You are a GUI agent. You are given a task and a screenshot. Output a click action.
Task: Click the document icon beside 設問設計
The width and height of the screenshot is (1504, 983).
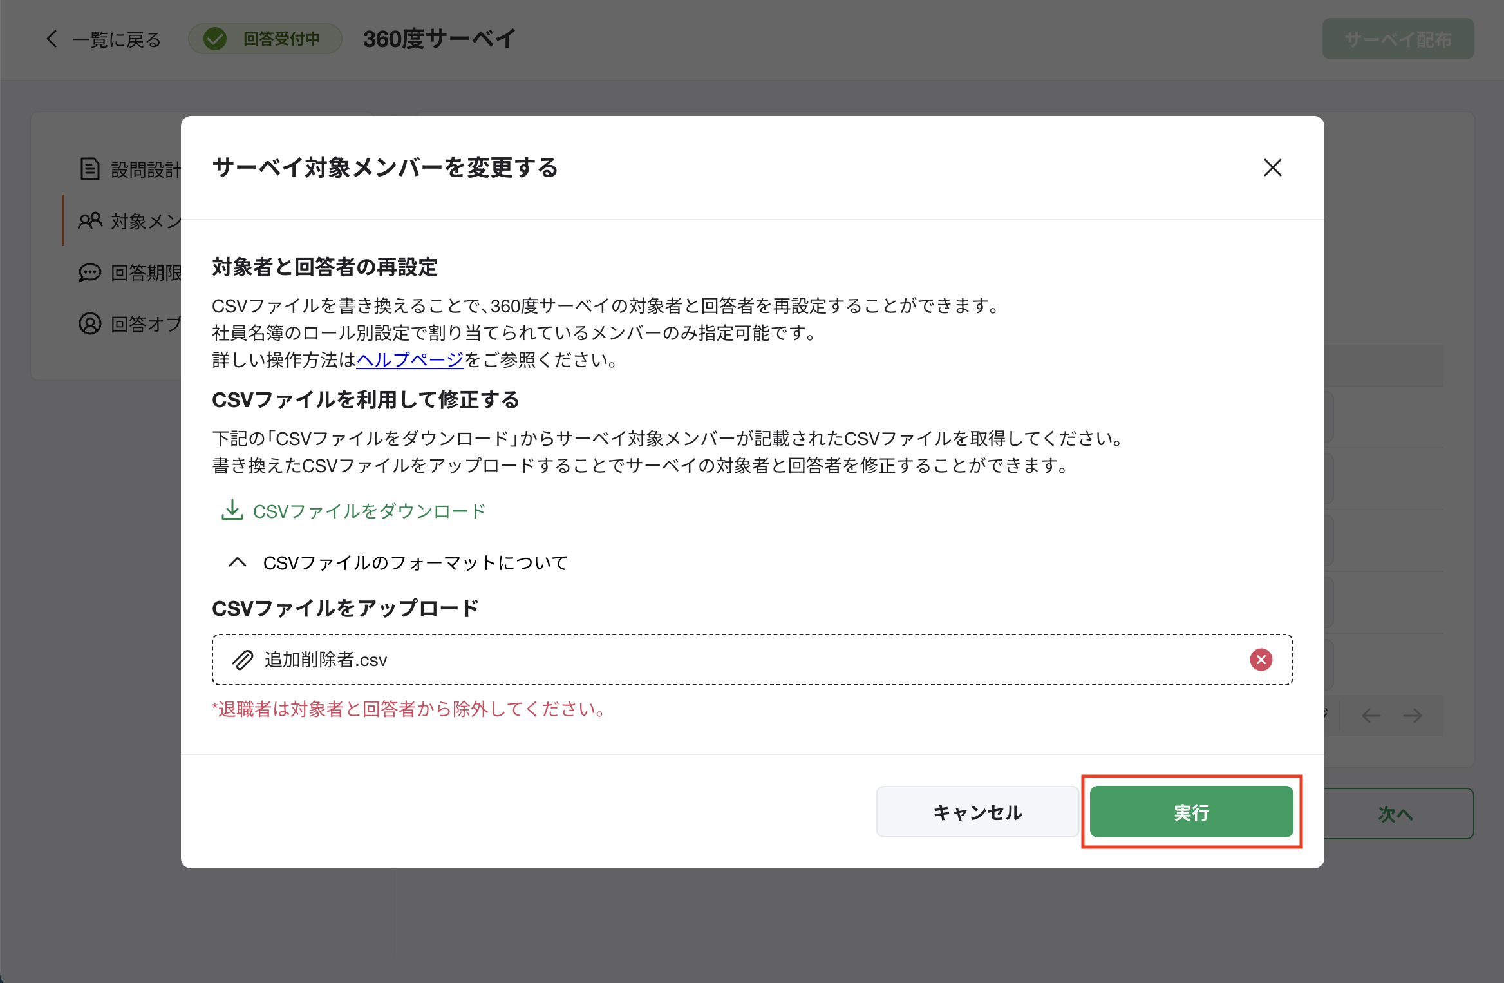click(89, 169)
